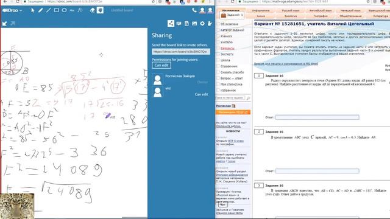Image resolution: width=390 pixels, height=219 pixels.
Task: Open Каталог заданий in the sidebar
Action: coord(232,30)
